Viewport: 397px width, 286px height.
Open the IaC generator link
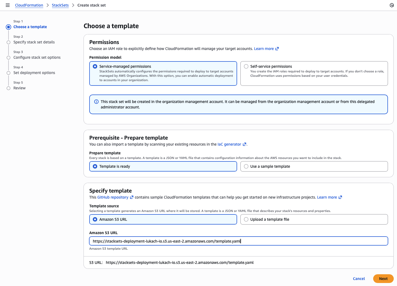click(x=229, y=144)
